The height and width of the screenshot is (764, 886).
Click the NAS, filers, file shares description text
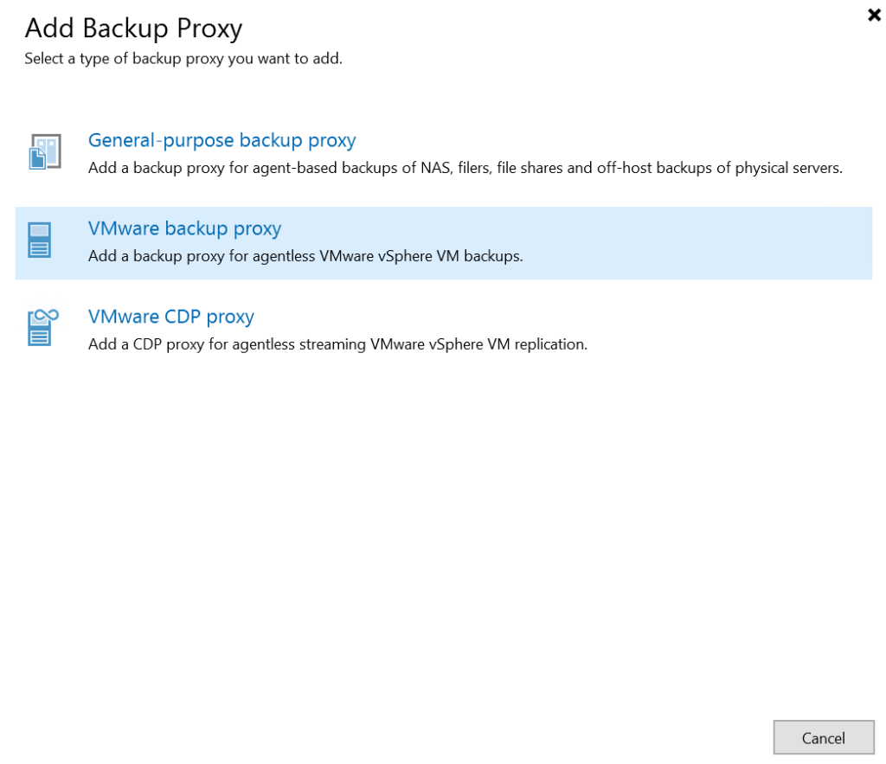tap(465, 168)
